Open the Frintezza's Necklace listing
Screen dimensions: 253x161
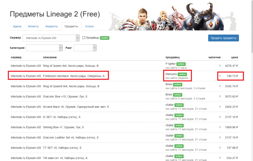[74, 76]
